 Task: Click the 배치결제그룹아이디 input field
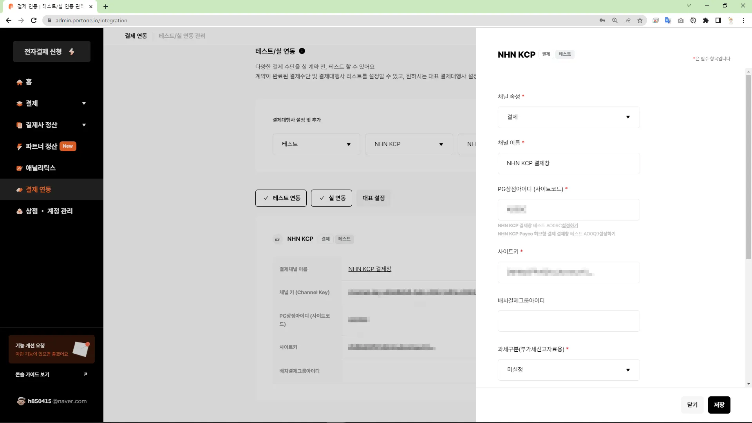[x=568, y=321]
